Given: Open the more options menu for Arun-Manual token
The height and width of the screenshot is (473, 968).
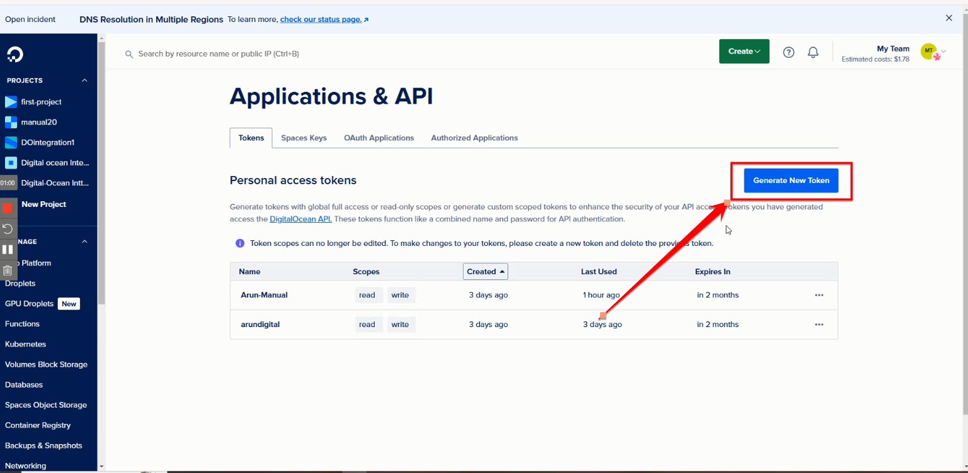Looking at the screenshot, I should [818, 295].
